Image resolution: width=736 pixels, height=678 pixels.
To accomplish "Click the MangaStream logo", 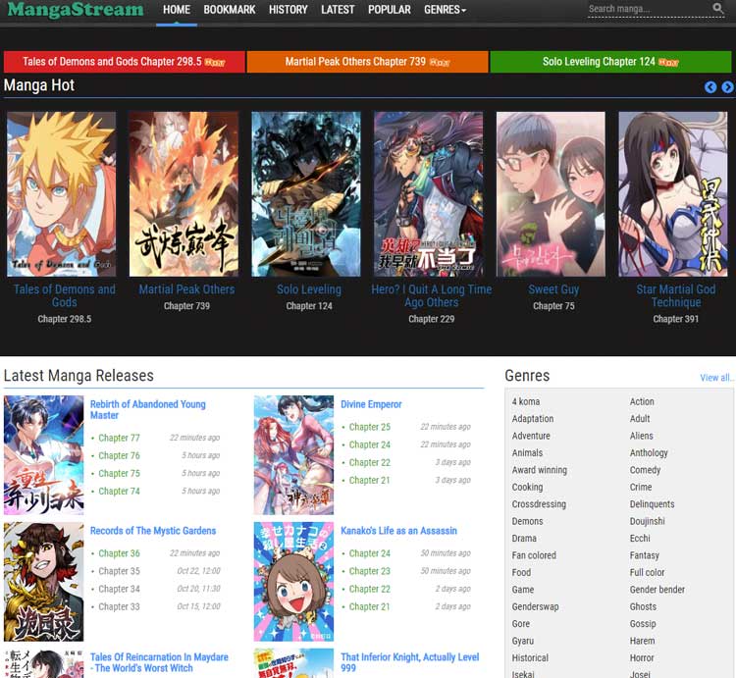I will (x=76, y=10).
